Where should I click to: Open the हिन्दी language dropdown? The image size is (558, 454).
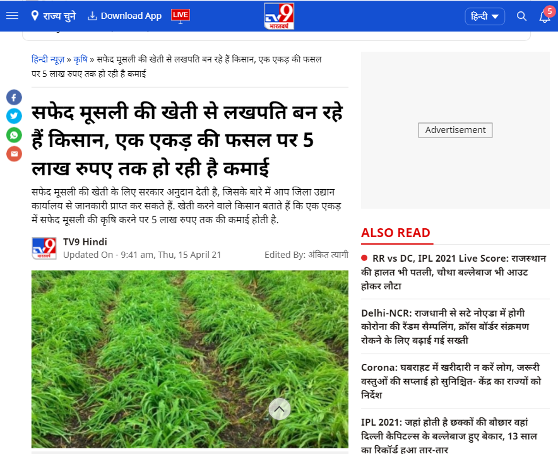(484, 16)
